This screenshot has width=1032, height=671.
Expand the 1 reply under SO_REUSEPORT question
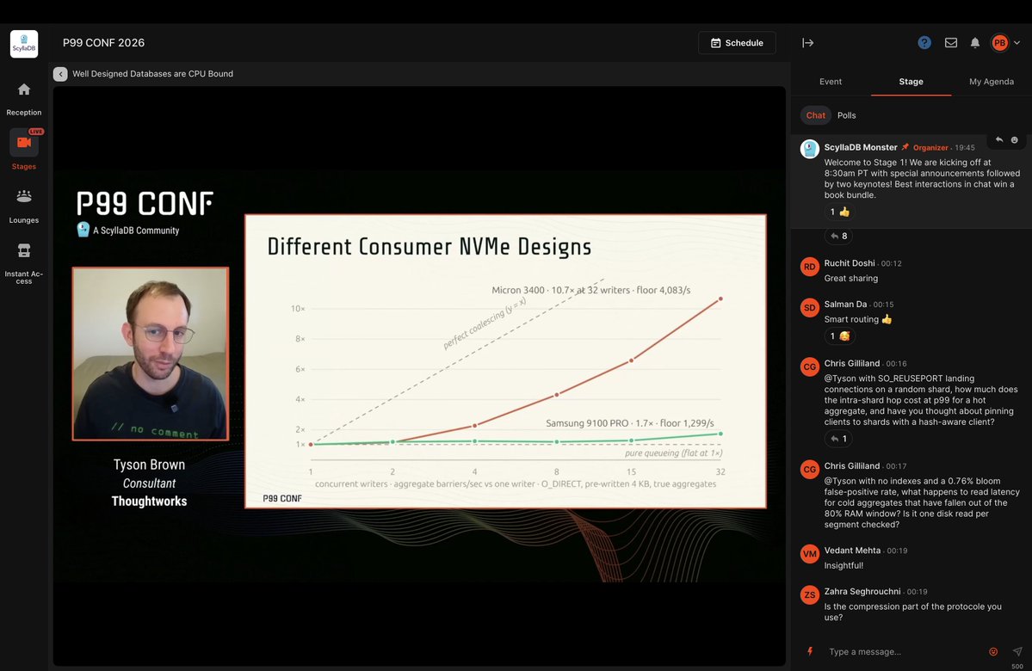point(838,439)
